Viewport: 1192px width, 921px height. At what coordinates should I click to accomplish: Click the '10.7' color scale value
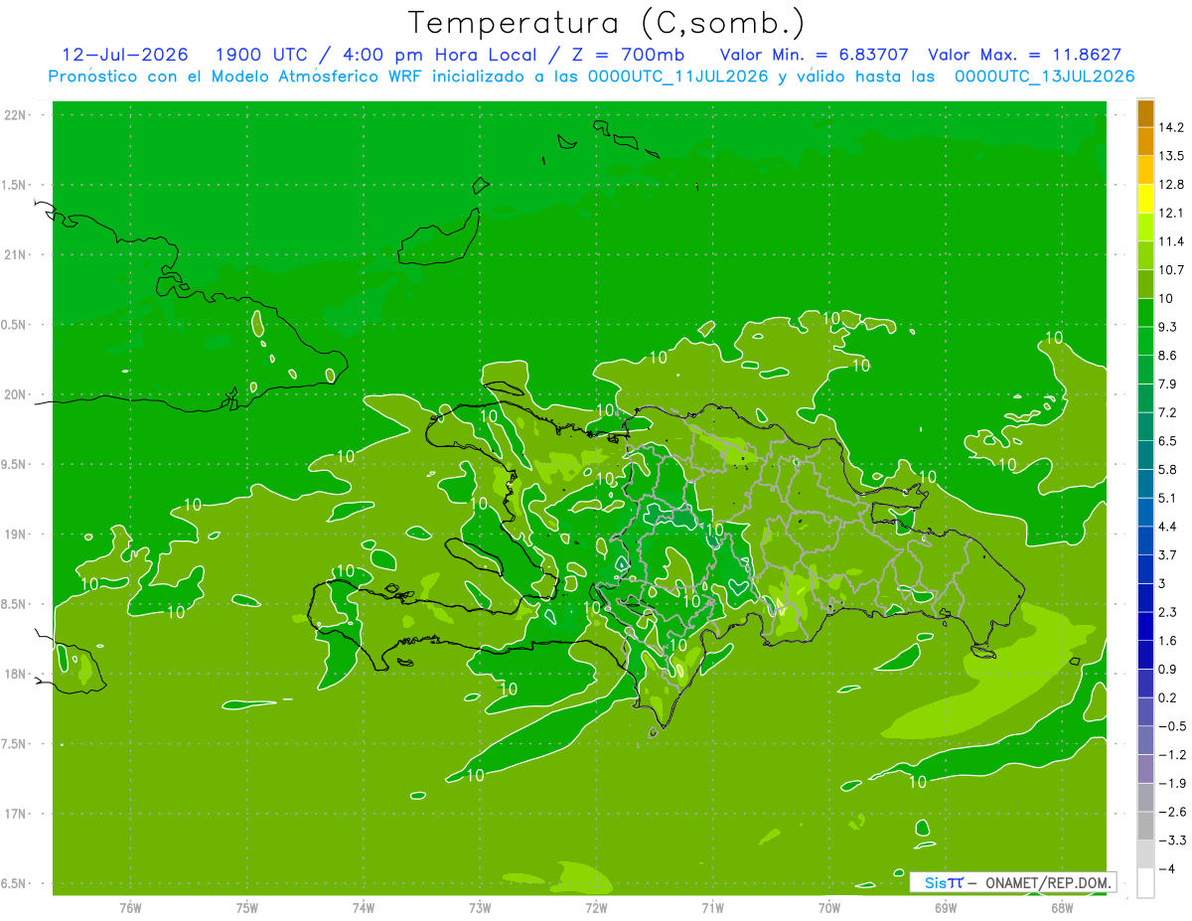(1171, 270)
